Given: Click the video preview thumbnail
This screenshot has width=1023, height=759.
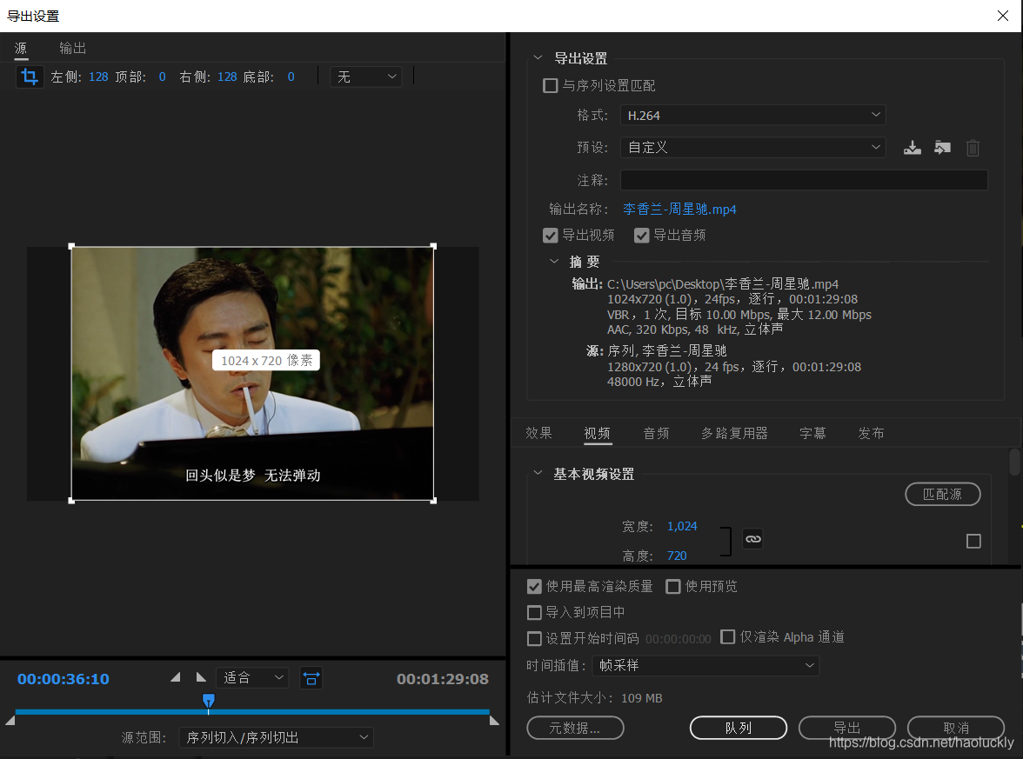Looking at the screenshot, I should pyautogui.click(x=252, y=374).
